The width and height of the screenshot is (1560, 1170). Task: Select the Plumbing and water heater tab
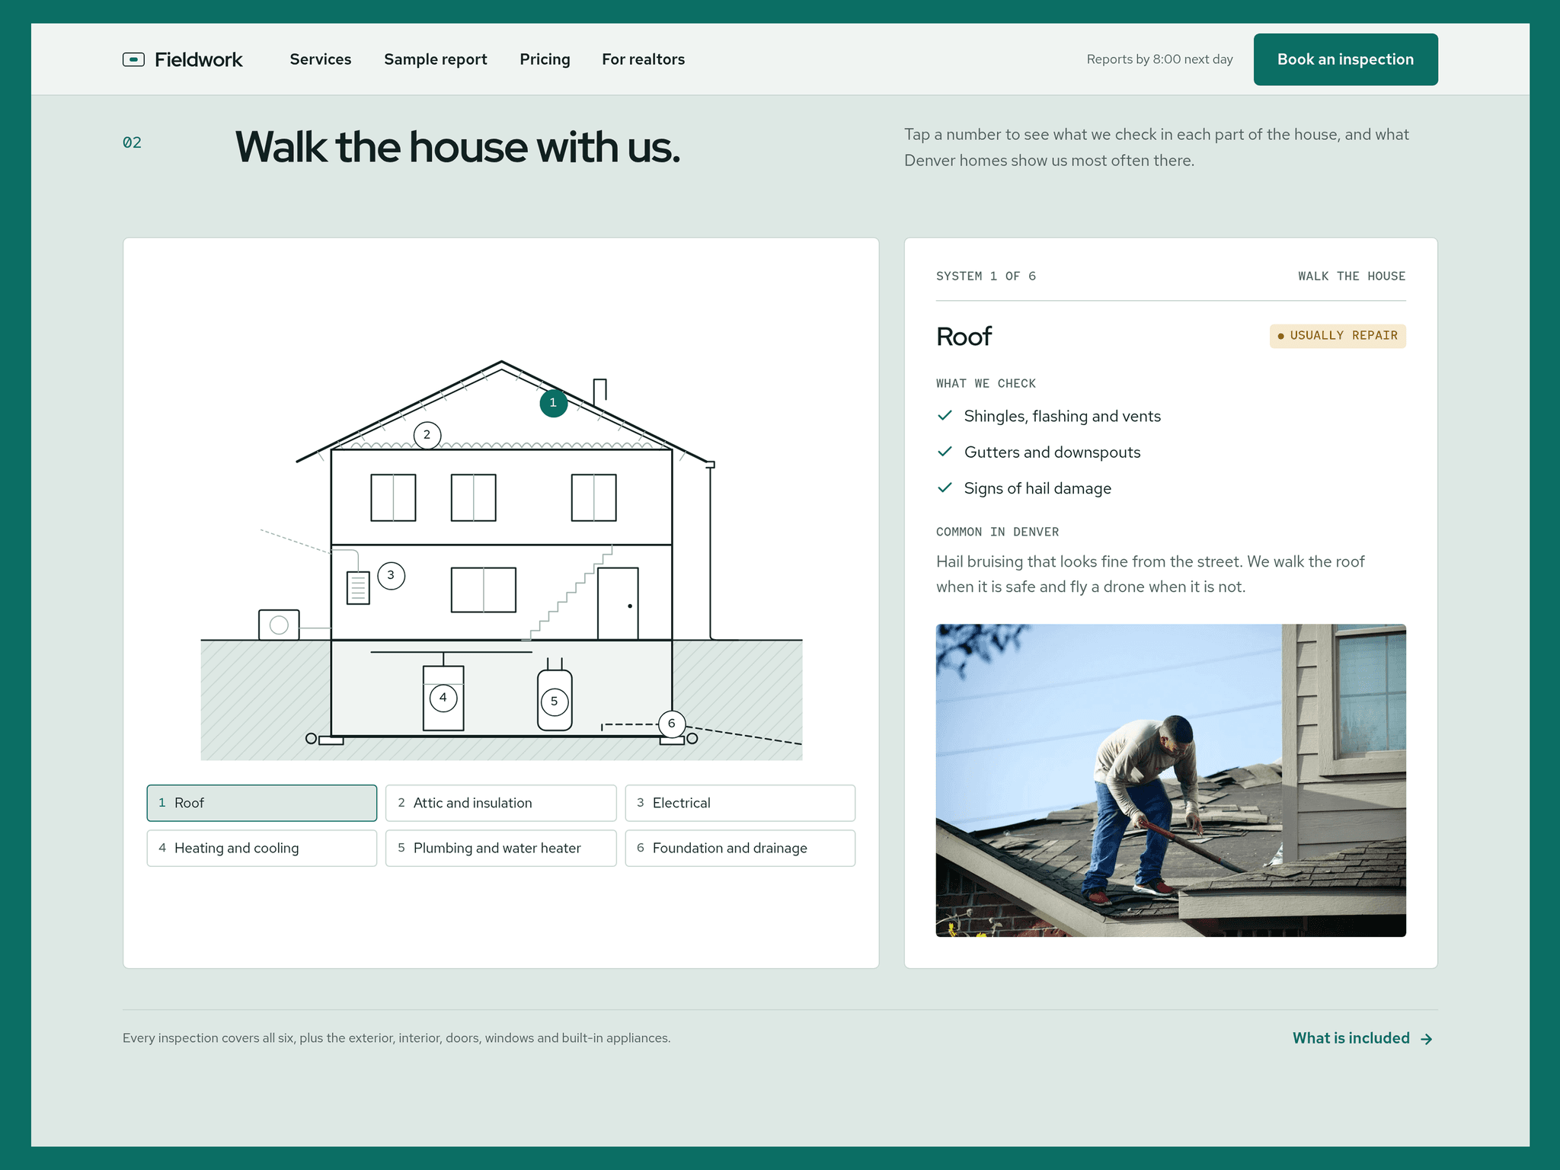[500, 848]
